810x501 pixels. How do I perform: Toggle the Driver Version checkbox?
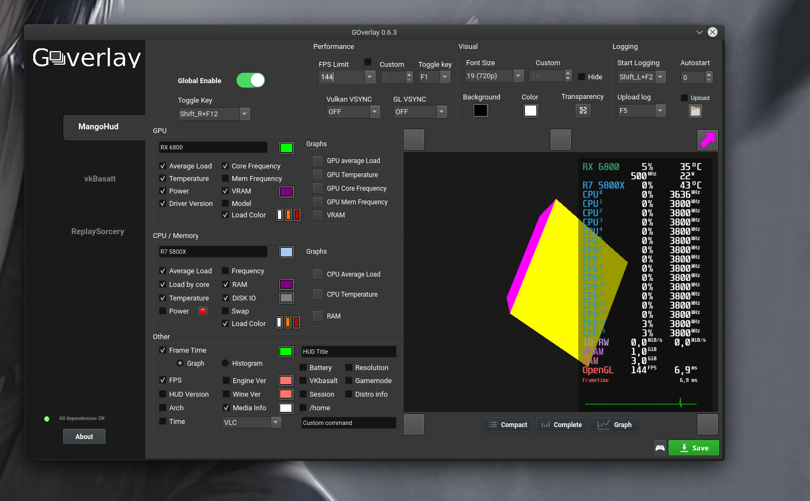click(163, 203)
